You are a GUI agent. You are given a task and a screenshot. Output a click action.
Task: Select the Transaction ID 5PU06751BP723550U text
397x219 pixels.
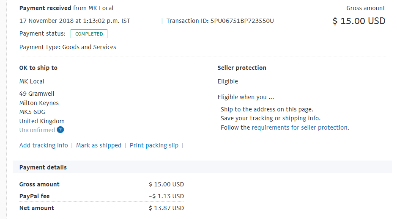(220, 21)
